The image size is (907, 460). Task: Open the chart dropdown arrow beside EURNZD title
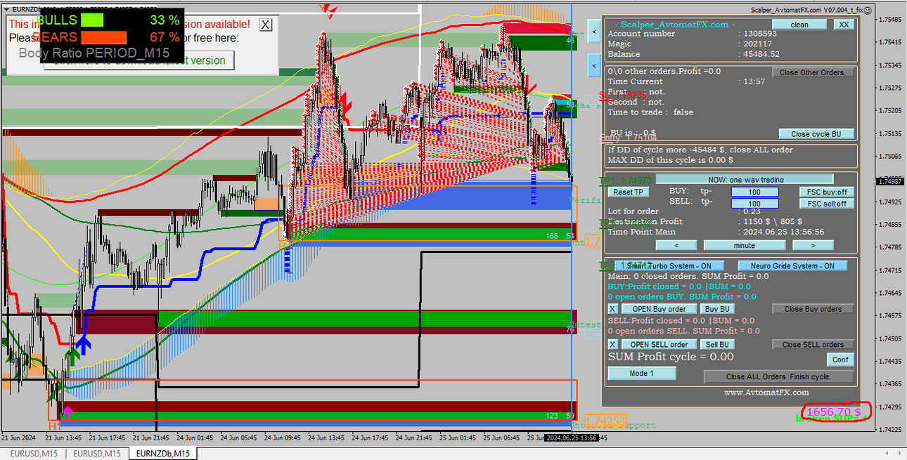(6, 9)
